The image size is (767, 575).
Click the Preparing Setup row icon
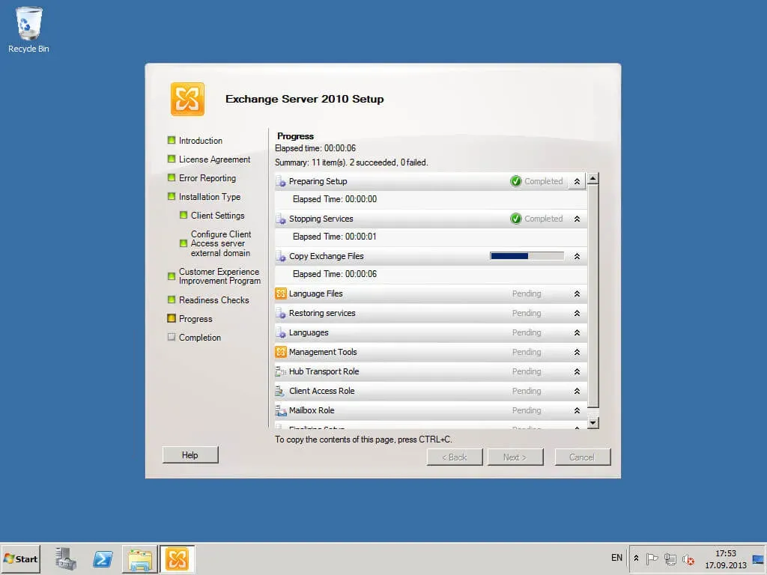[x=281, y=181]
